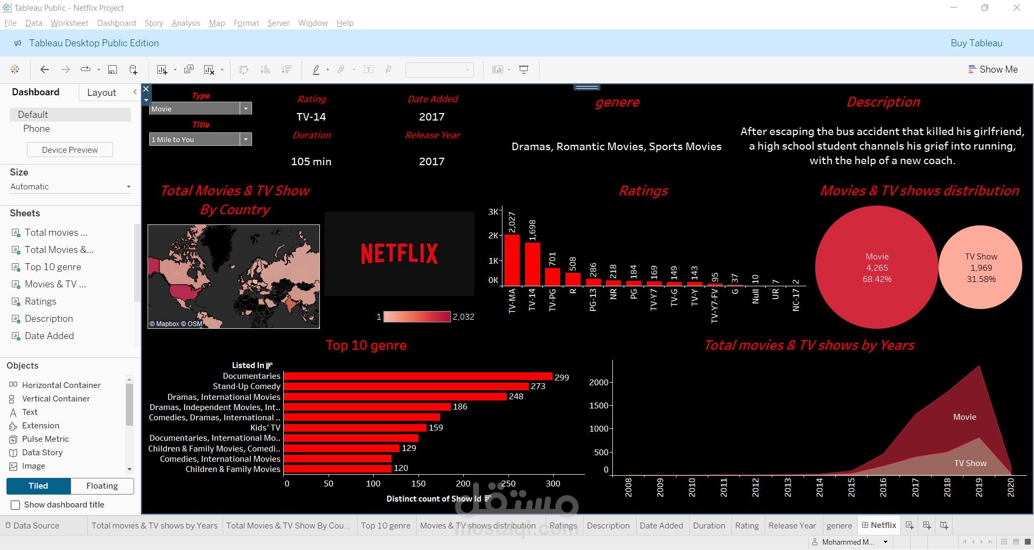This screenshot has height=550, width=1034.
Task: Click the highlight pen icon
Action: pos(316,69)
